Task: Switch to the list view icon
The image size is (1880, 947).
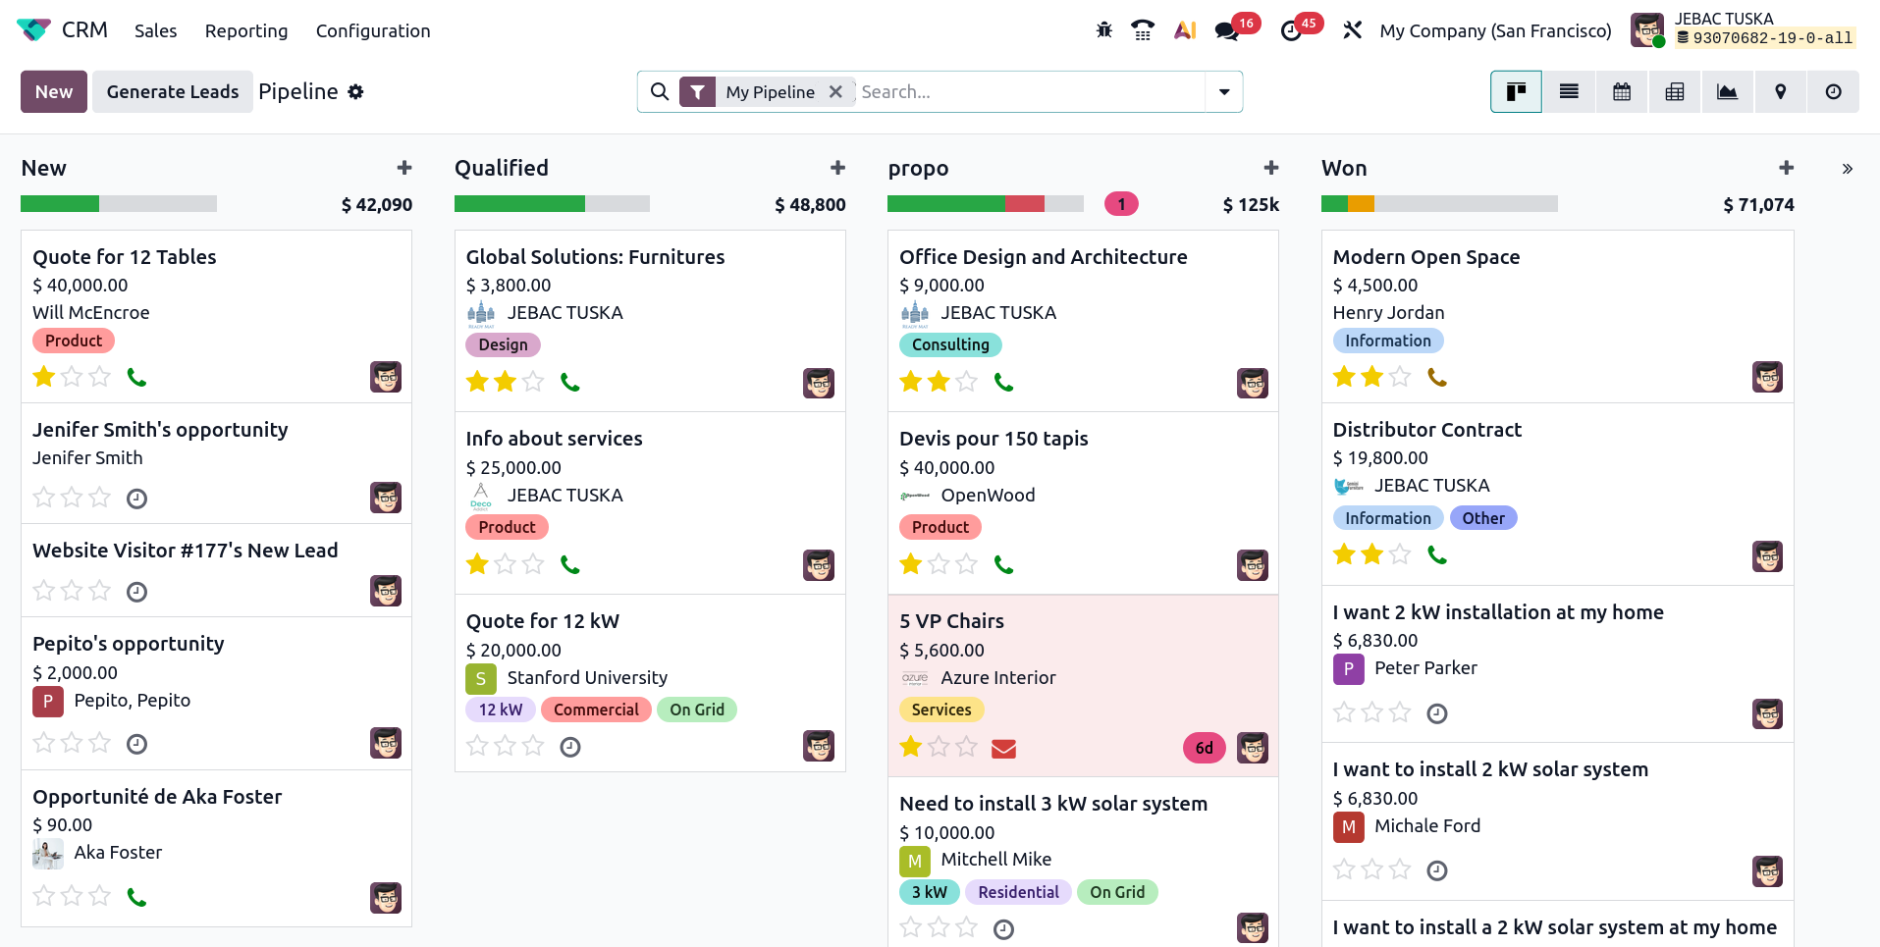Action: tap(1569, 92)
